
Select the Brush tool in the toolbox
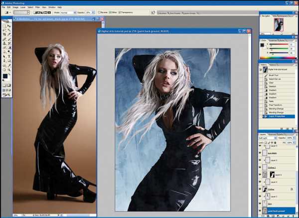(x=9, y=39)
